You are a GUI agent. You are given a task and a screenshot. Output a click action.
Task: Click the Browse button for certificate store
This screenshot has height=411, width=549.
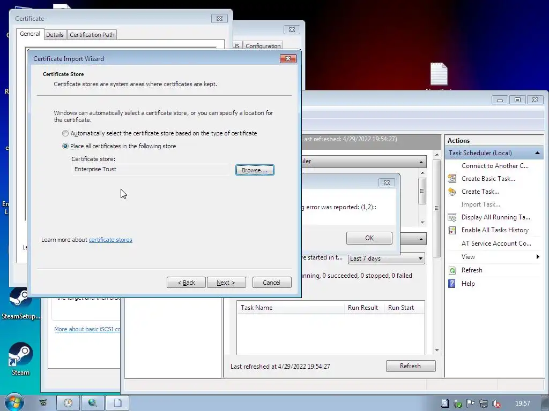coord(255,170)
